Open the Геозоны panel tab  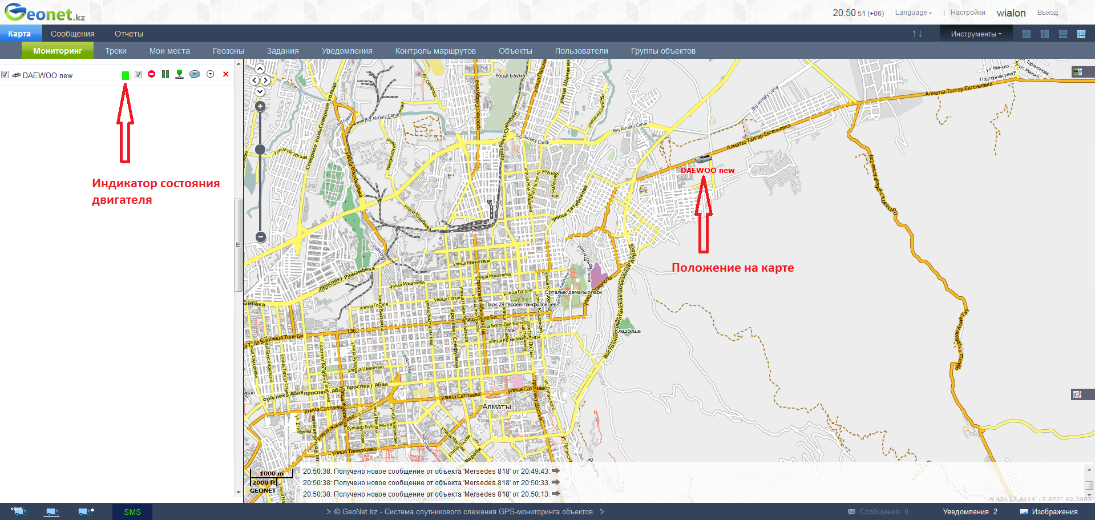click(228, 51)
